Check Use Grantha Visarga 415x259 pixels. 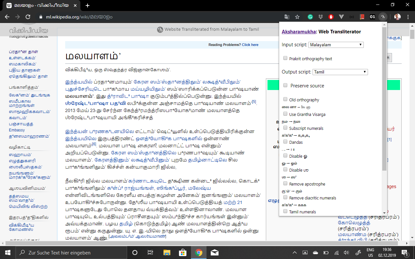coord(285,114)
